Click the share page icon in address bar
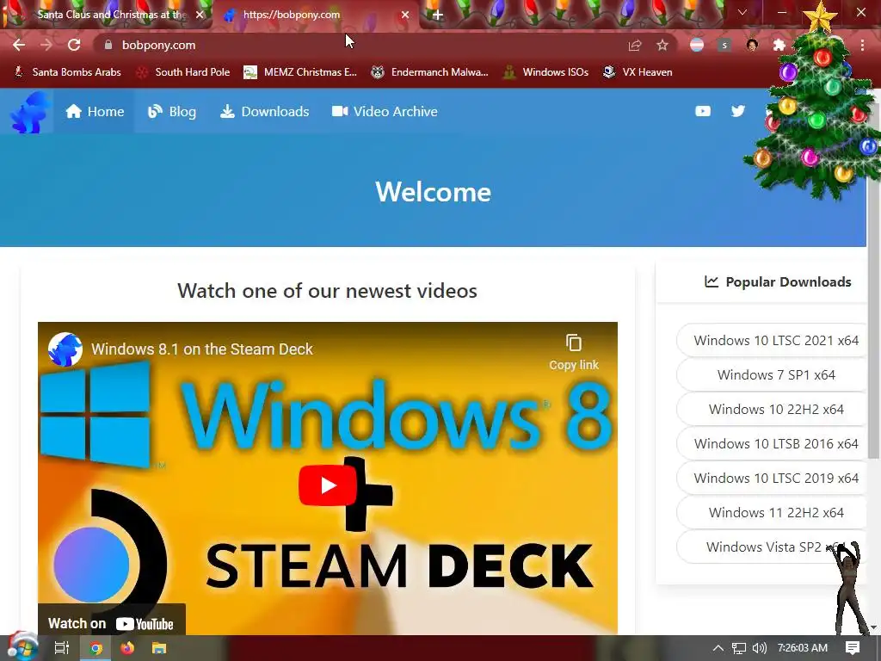Screen dimensions: 881x661 click(x=635, y=45)
